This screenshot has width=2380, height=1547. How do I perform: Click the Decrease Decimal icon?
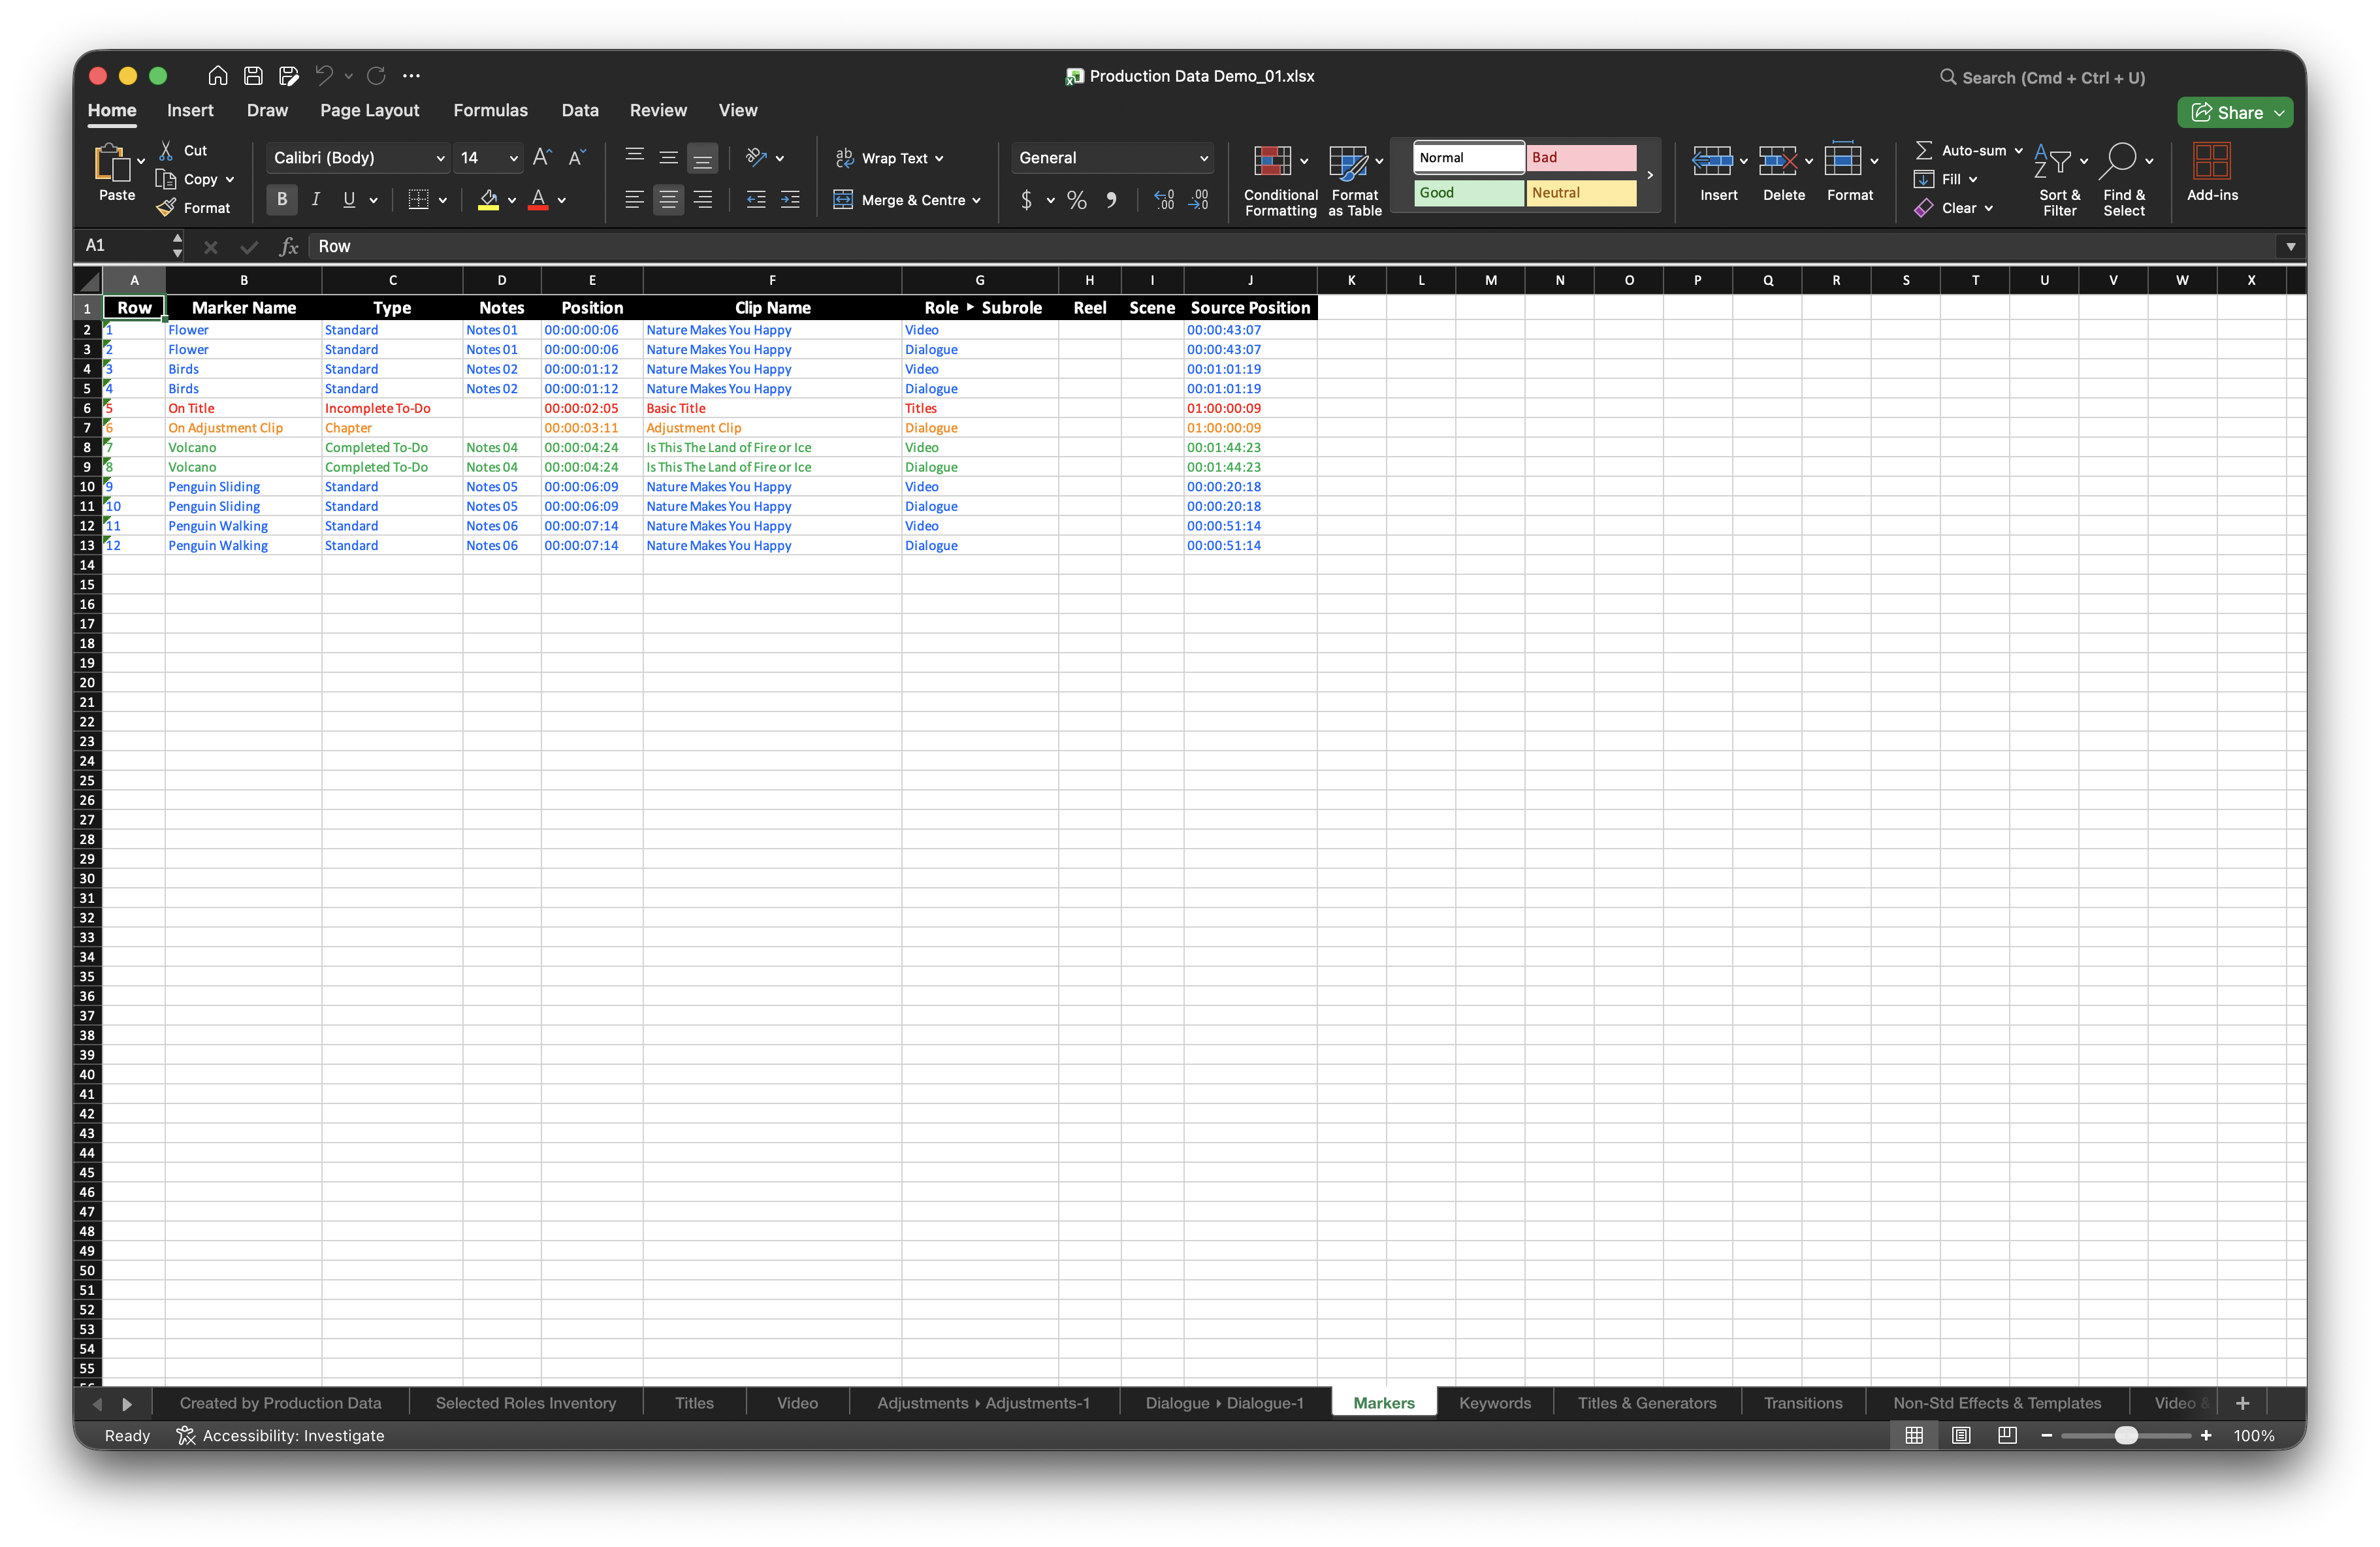pos(1198,200)
